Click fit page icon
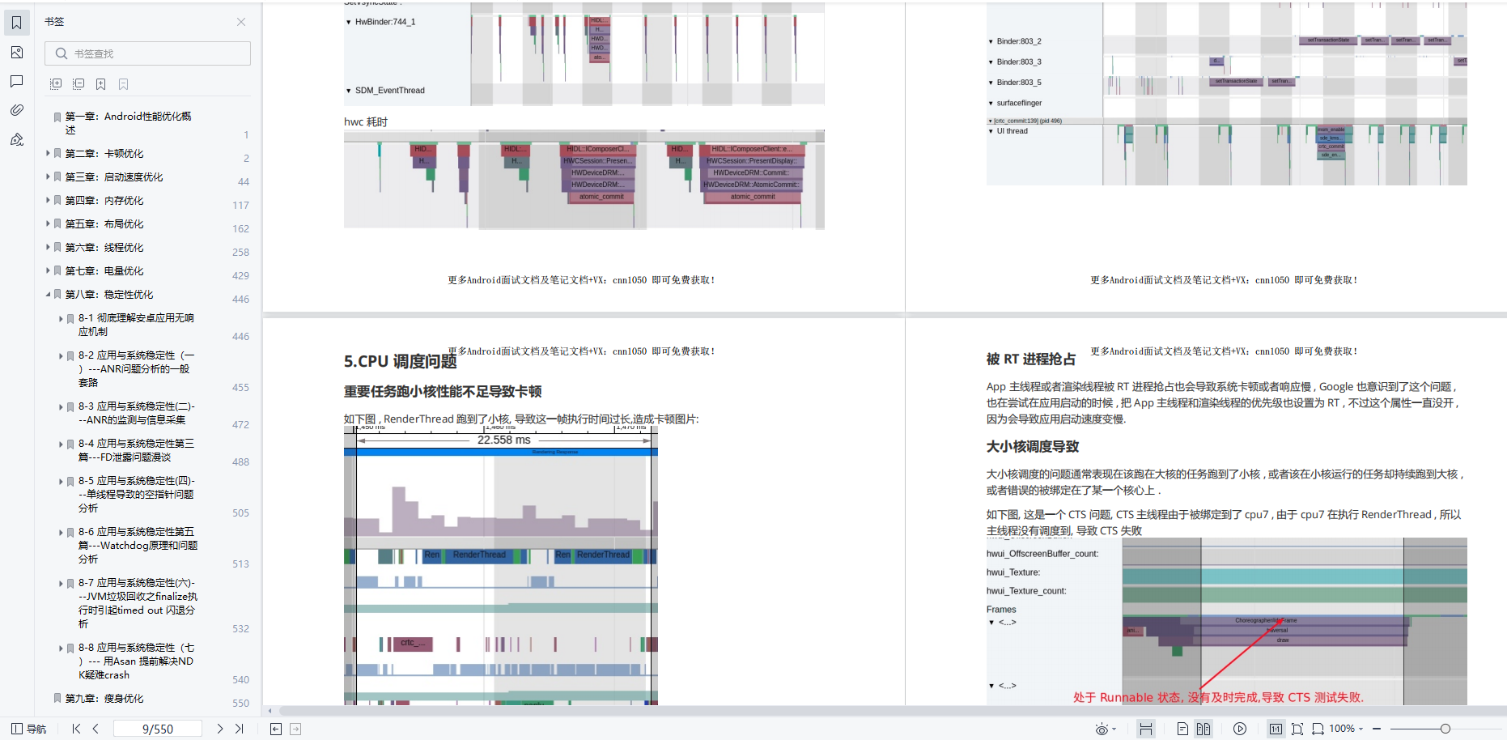Image resolution: width=1507 pixels, height=740 pixels. pos(1297,729)
